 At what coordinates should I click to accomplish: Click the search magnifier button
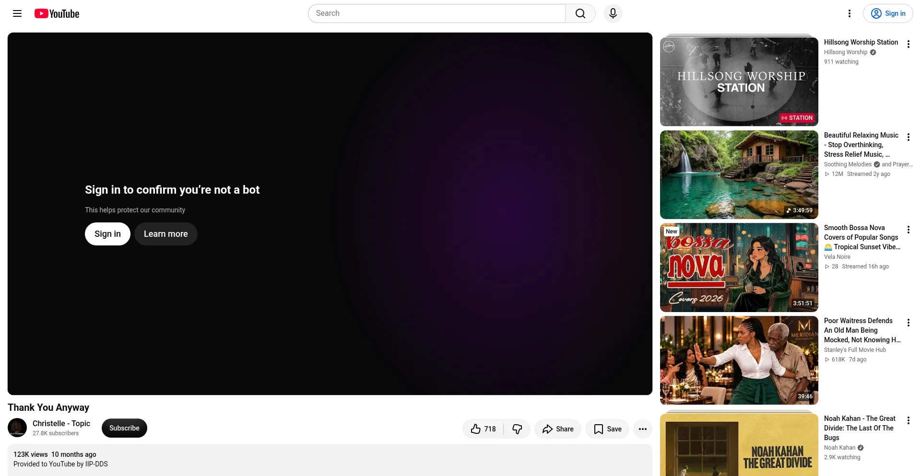580,13
